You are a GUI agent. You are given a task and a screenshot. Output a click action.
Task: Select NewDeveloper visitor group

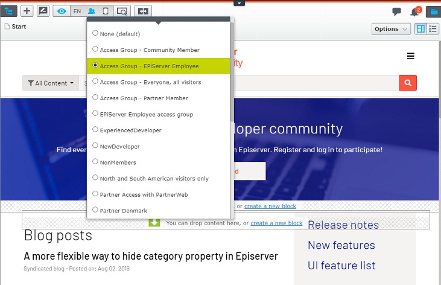click(158, 146)
